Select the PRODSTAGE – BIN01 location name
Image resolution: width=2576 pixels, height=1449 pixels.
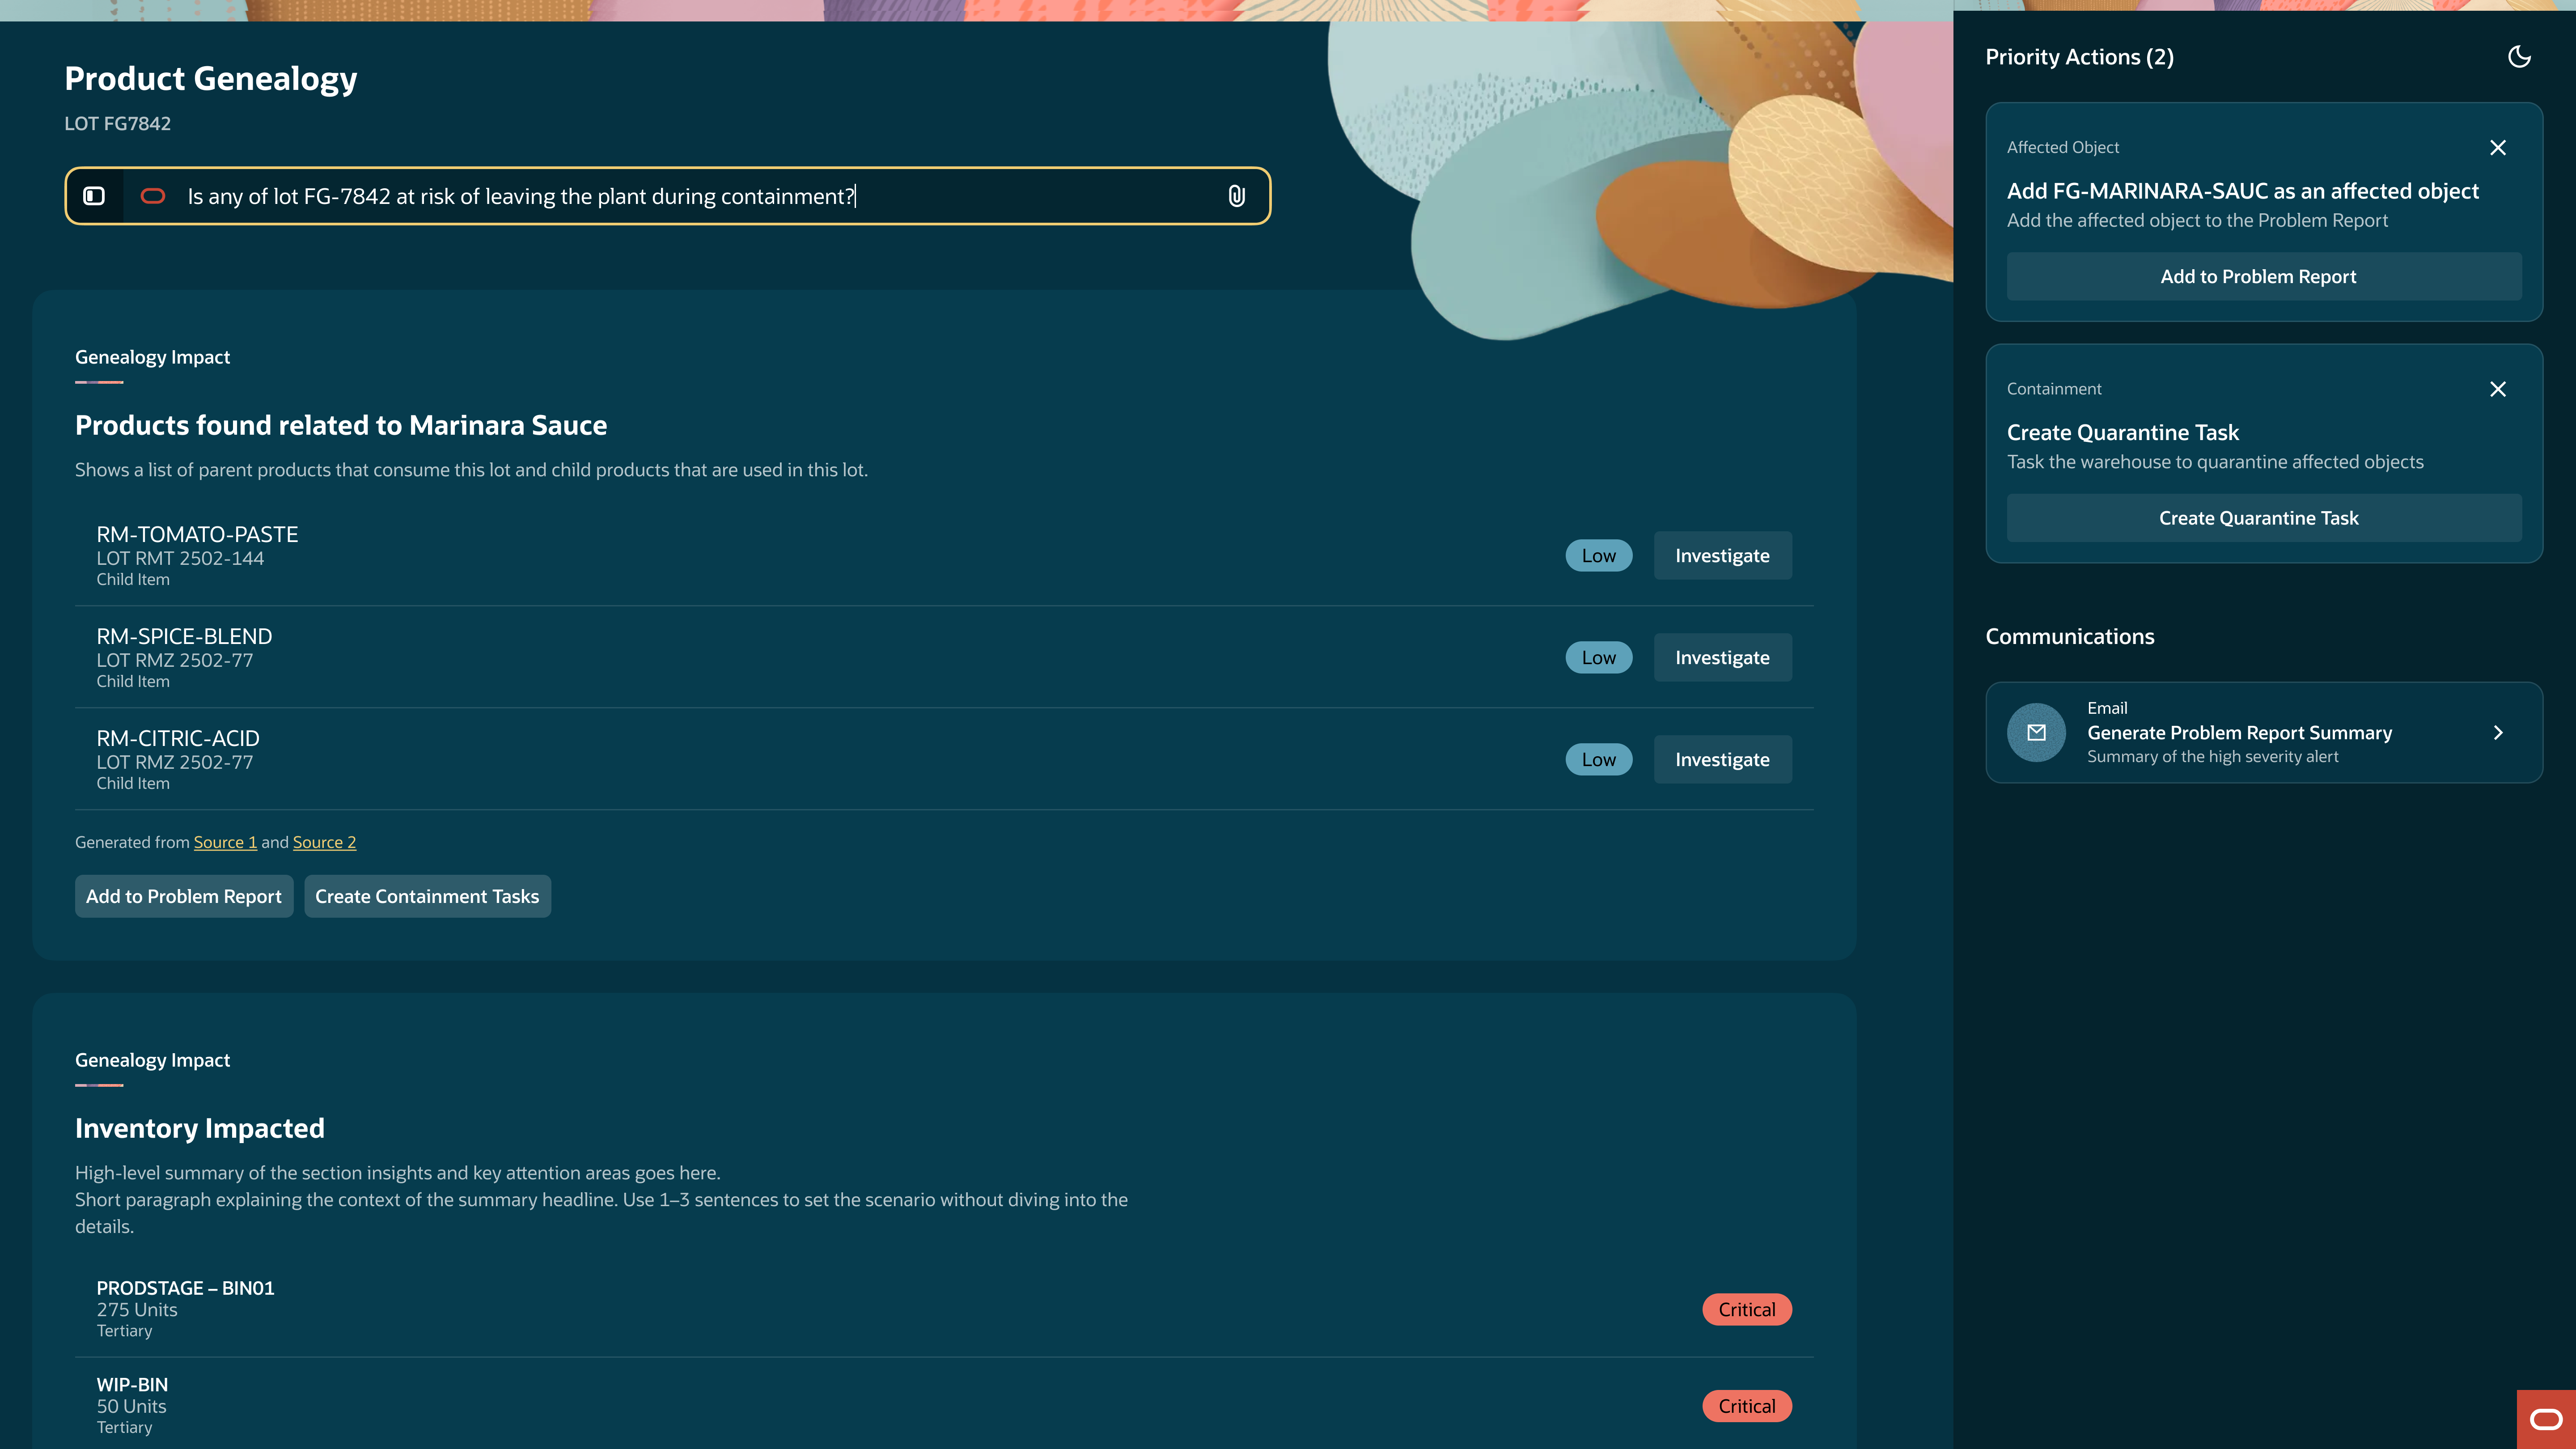pyautogui.click(x=185, y=1289)
